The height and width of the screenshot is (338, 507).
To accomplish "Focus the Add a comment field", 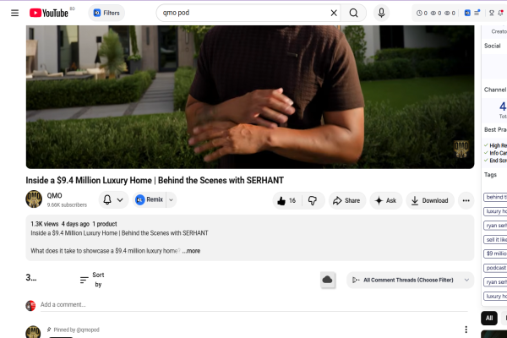I will coord(253,305).
